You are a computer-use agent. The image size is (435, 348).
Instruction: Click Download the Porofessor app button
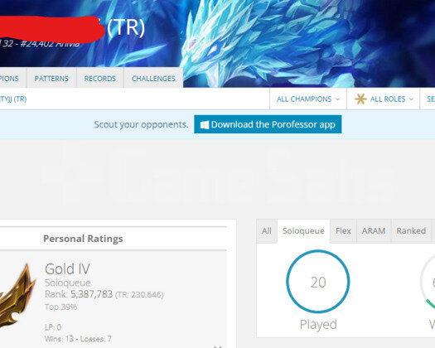(268, 124)
